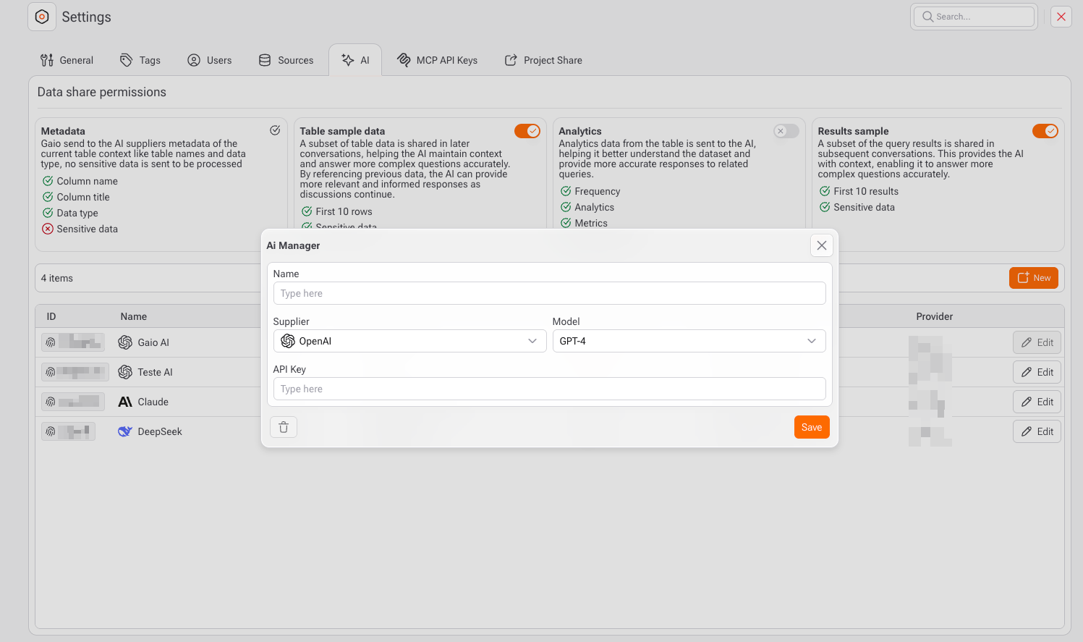Click the DeepSeek whale logo icon
1083x642 pixels.
click(125, 431)
